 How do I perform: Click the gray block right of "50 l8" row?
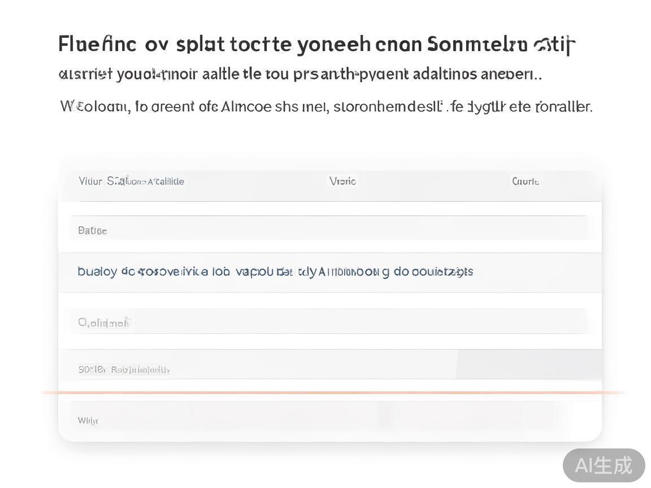pos(528,365)
